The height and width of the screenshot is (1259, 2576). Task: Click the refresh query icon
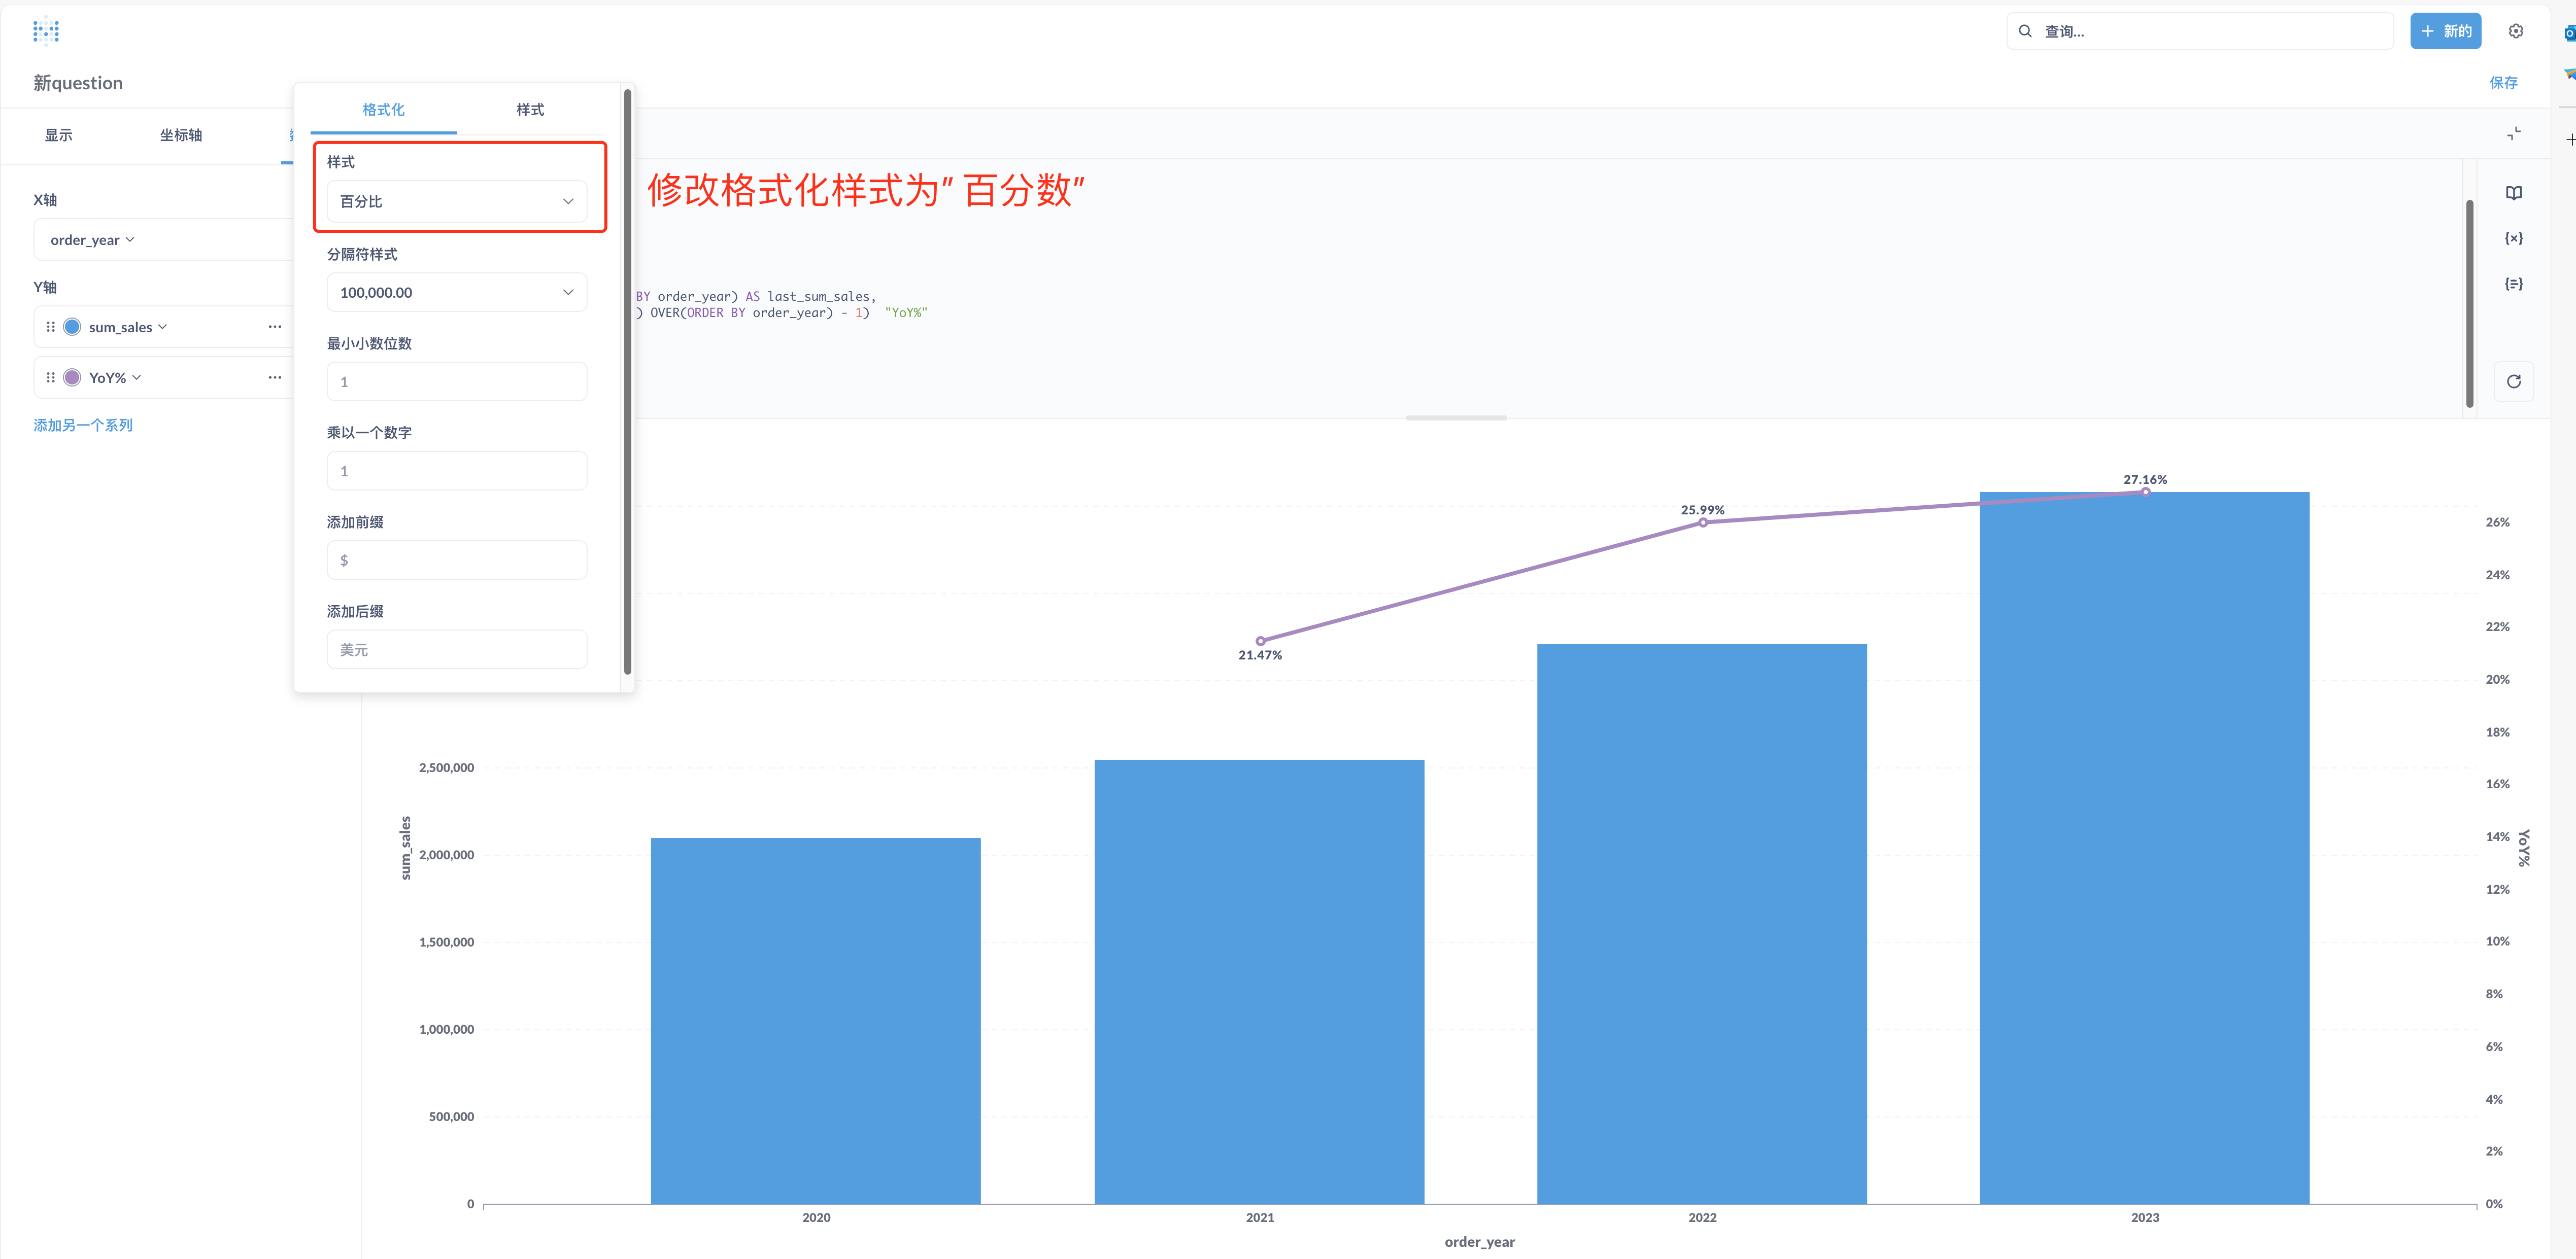tap(2513, 381)
